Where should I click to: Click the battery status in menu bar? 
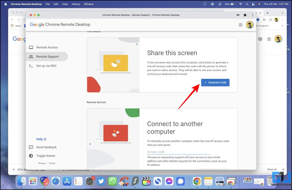click(x=230, y=4)
